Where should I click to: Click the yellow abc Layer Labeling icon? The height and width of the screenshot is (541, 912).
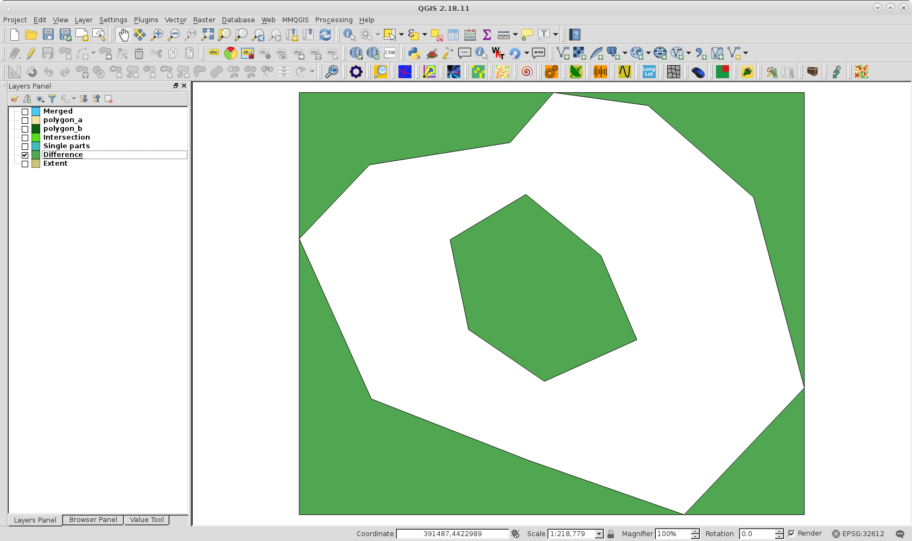[x=213, y=53]
